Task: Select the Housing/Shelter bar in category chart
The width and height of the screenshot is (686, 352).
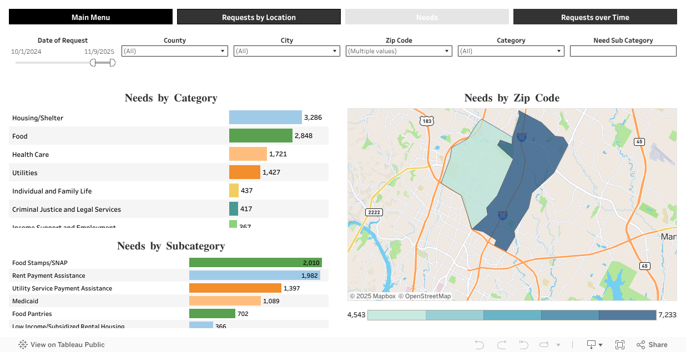Action: tap(265, 118)
